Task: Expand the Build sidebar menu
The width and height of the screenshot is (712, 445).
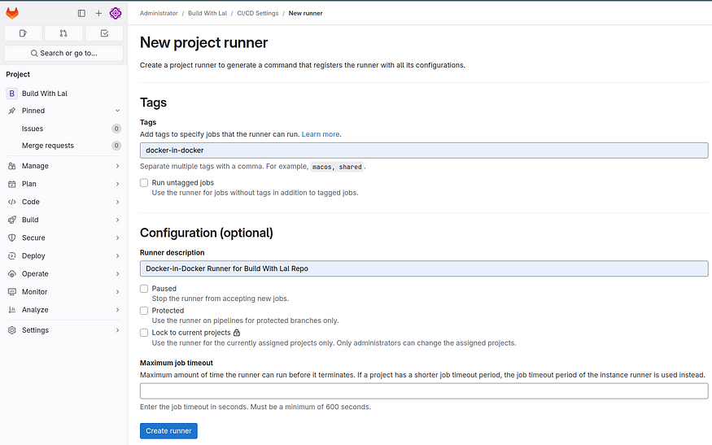Action: click(x=63, y=220)
